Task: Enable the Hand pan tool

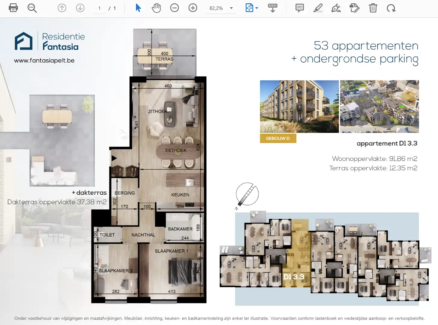Action: click(156, 8)
